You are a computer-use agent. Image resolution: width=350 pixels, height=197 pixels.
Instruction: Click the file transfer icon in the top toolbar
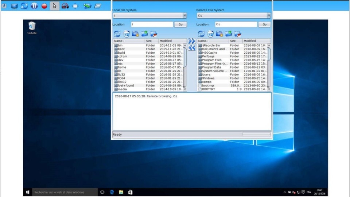pos(87,6)
